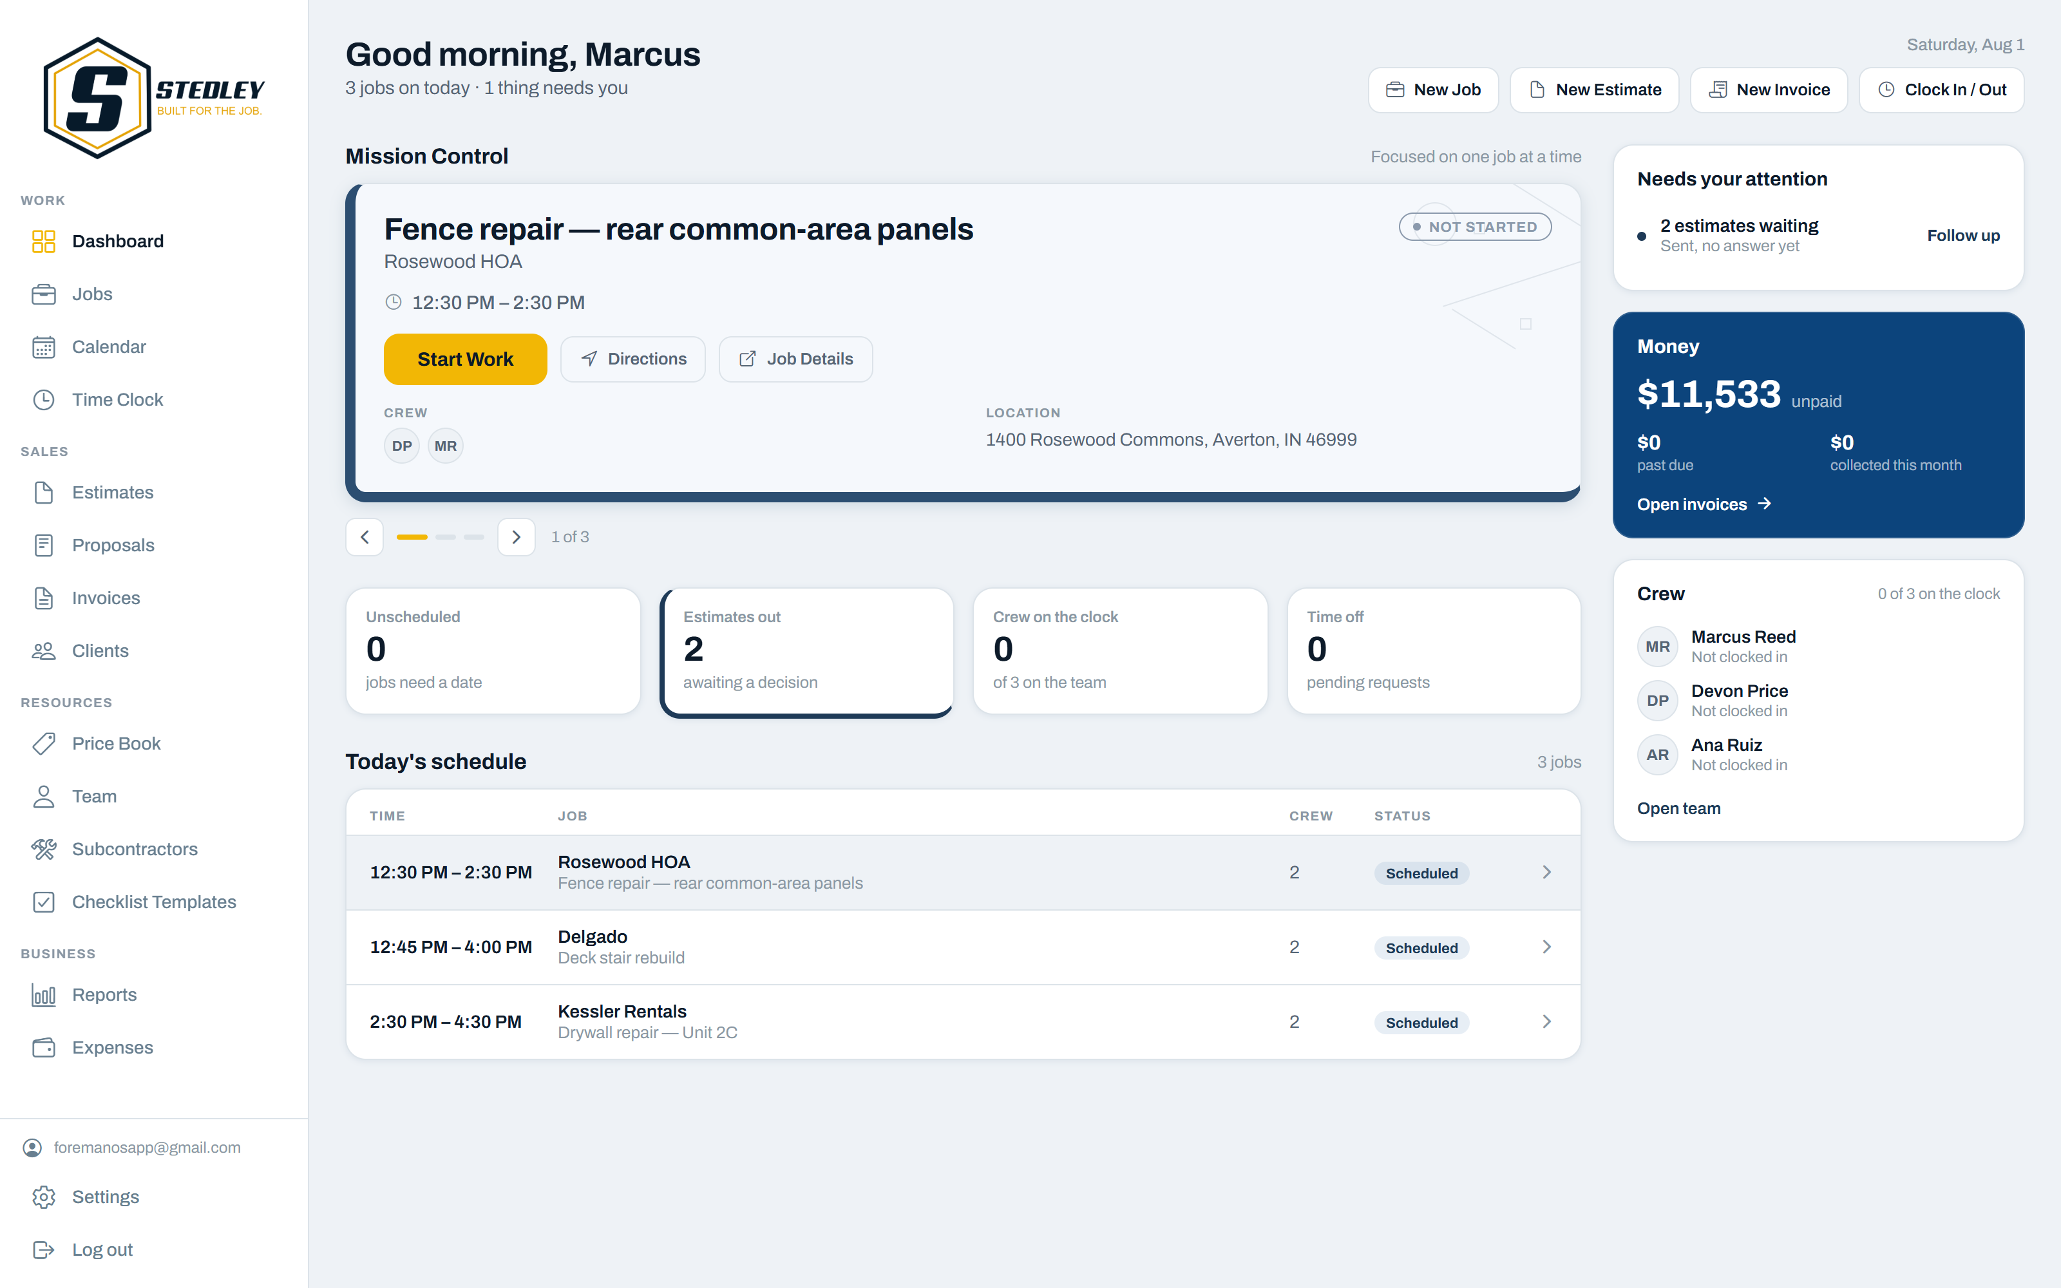This screenshot has height=1288, width=2061.
Task: Click the Proposals page icon
Action: 43,545
